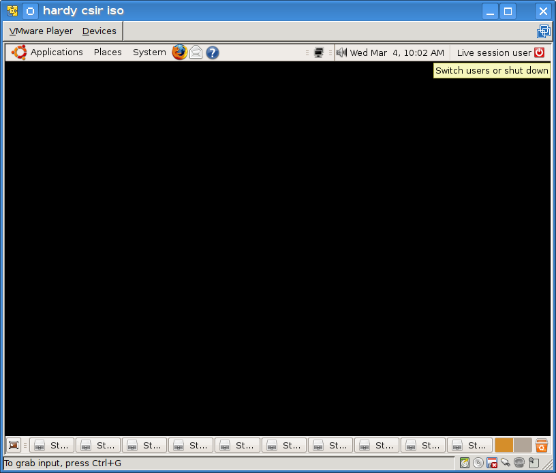Select the first St... taskbar window button

pos(52,446)
